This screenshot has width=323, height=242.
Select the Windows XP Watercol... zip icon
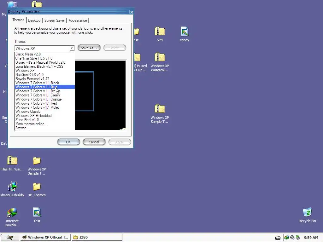(x=160, y=57)
